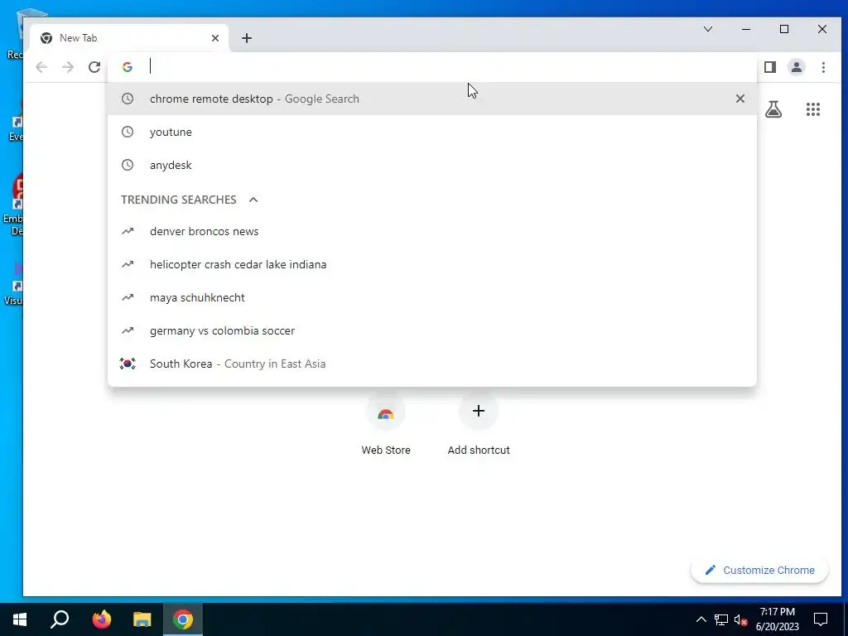The image size is (848, 636).
Task: Close the New Tab tab
Action: 215,38
